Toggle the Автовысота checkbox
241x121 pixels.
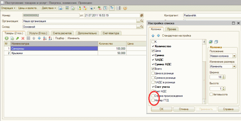point(211,94)
